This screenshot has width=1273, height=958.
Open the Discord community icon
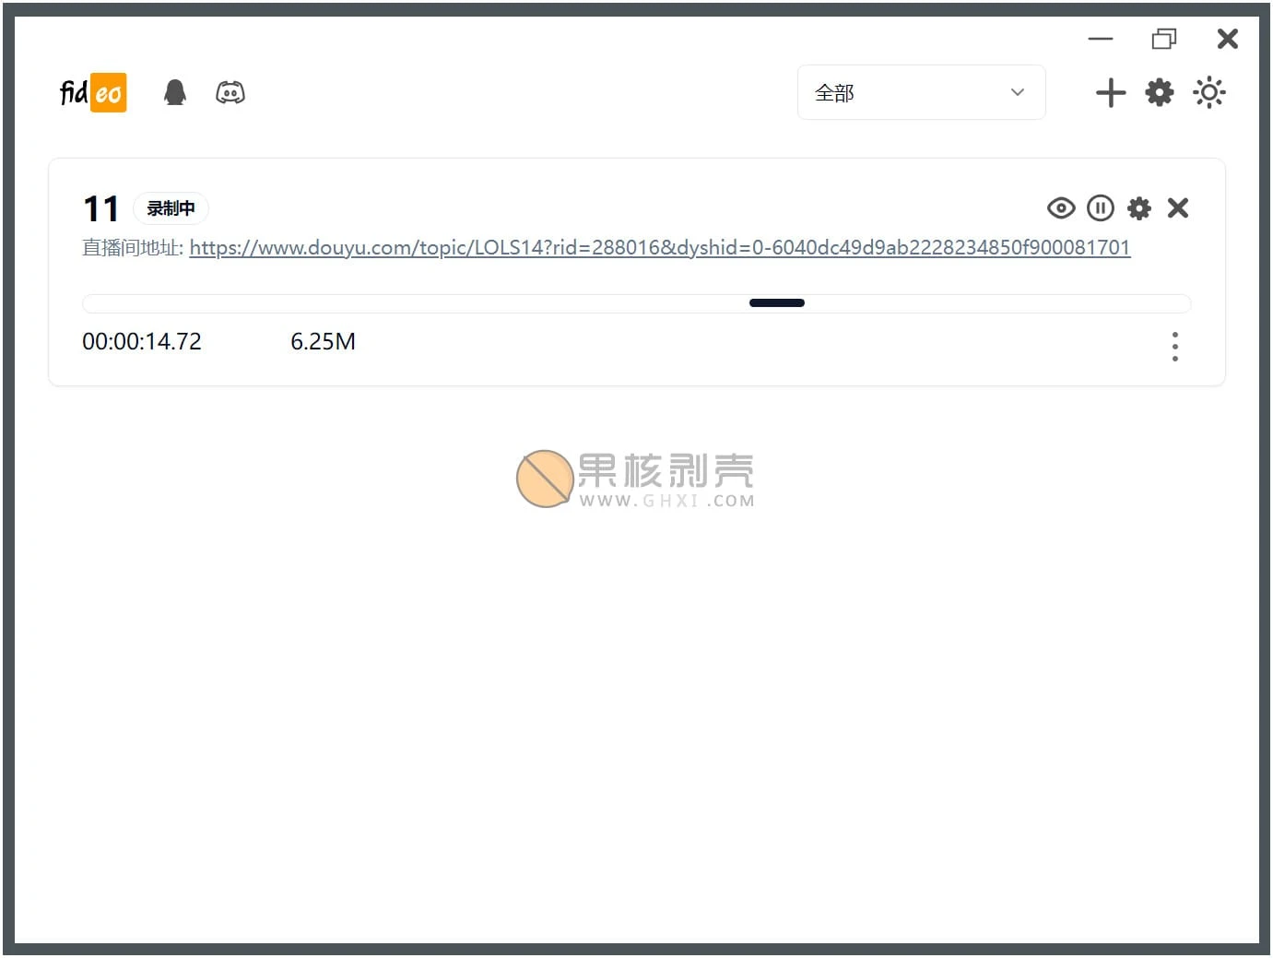click(x=230, y=92)
